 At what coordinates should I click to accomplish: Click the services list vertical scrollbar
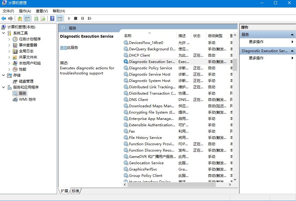pyautogui.click(x=235, y=121)
